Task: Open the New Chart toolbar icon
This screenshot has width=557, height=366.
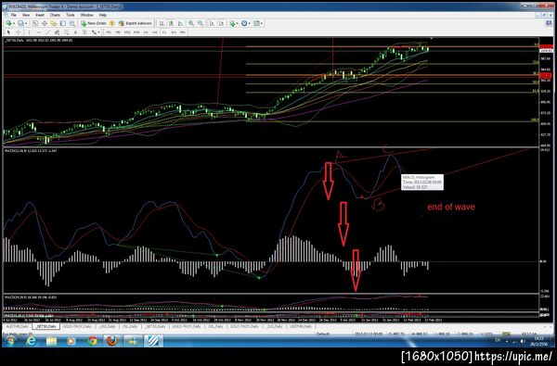Action: tap(8, 23)
